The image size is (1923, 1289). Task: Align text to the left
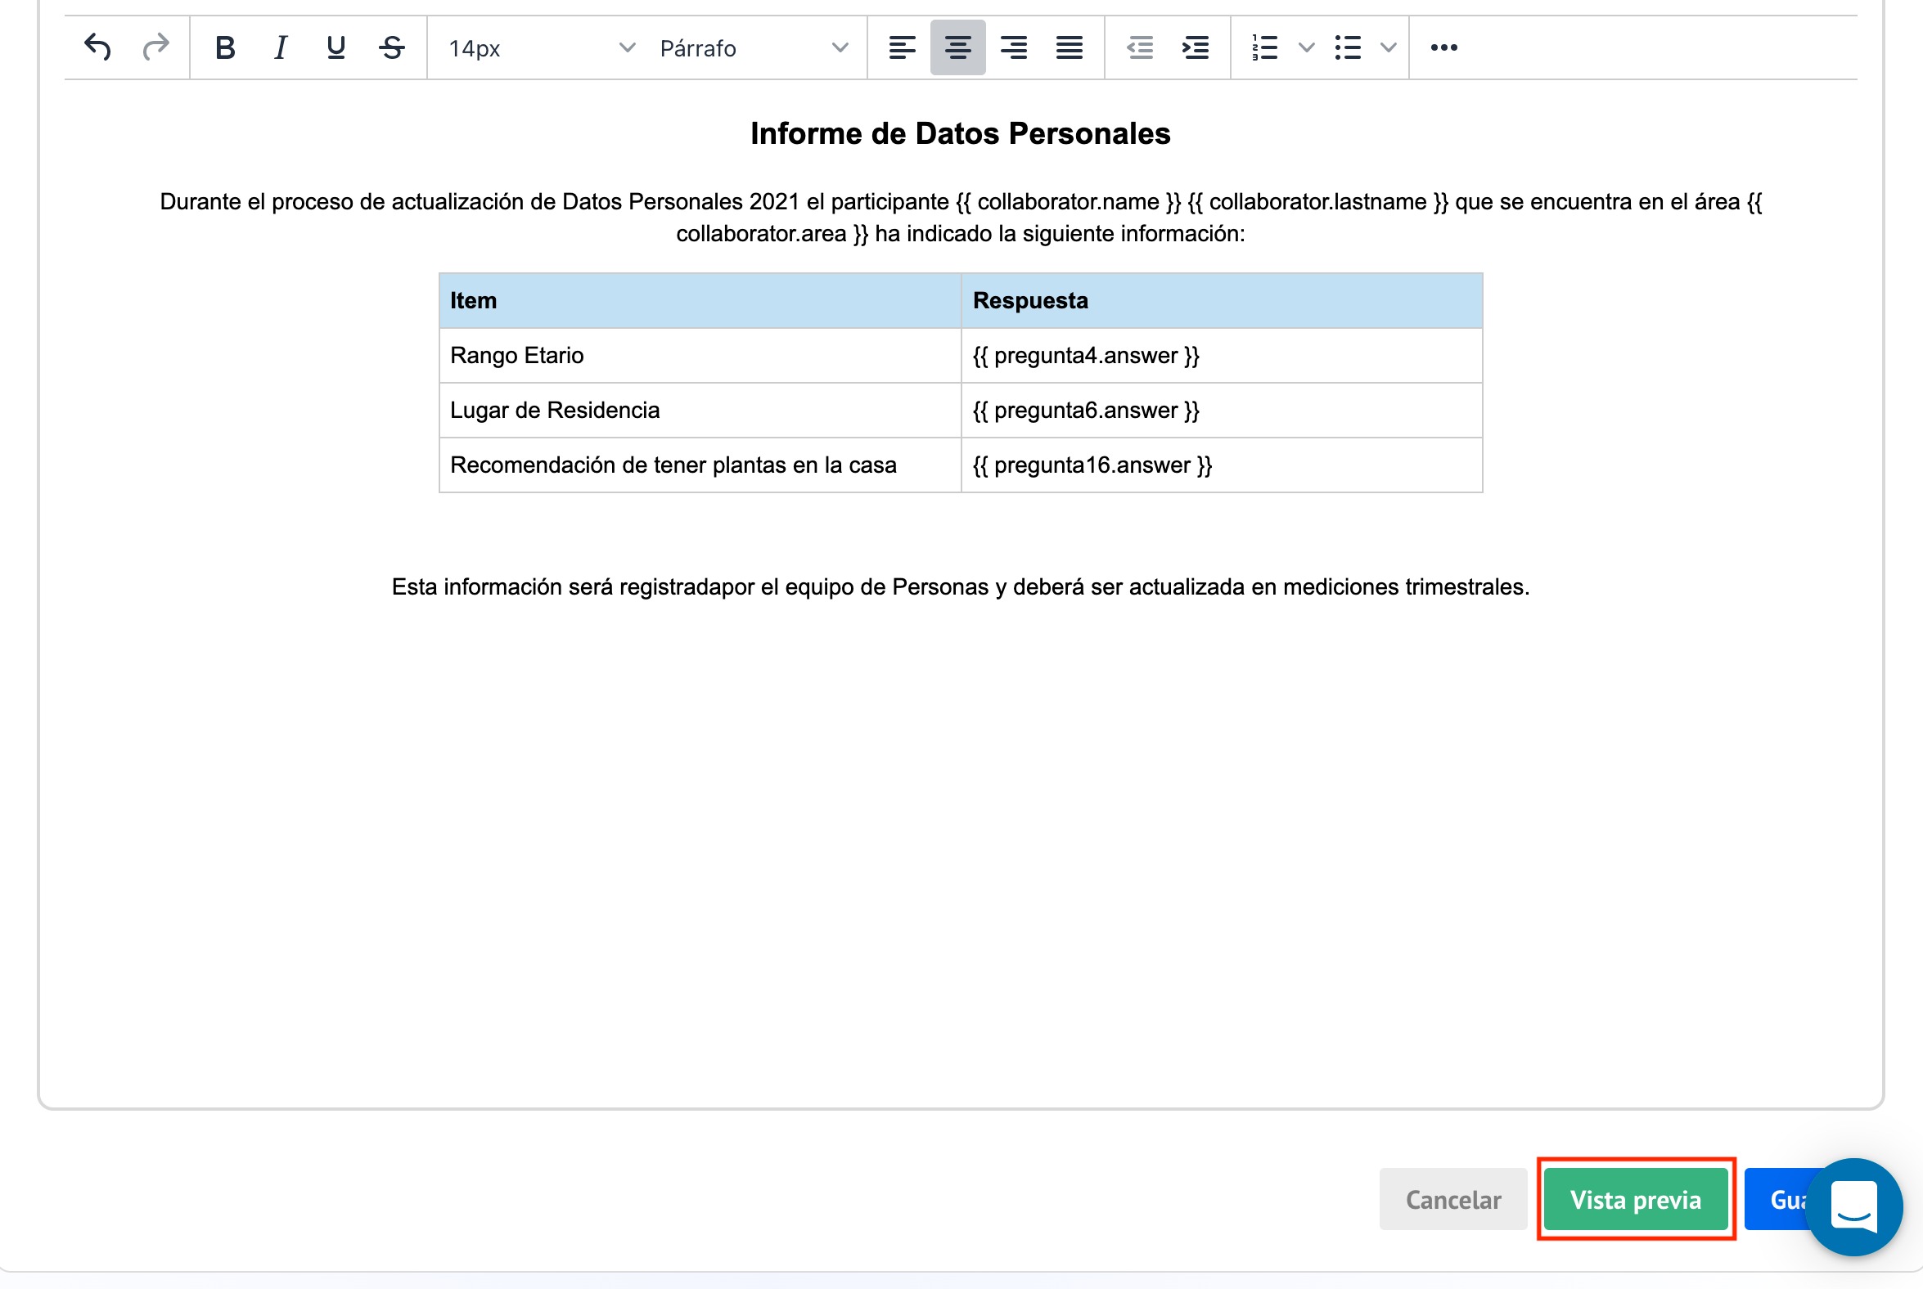903,47
